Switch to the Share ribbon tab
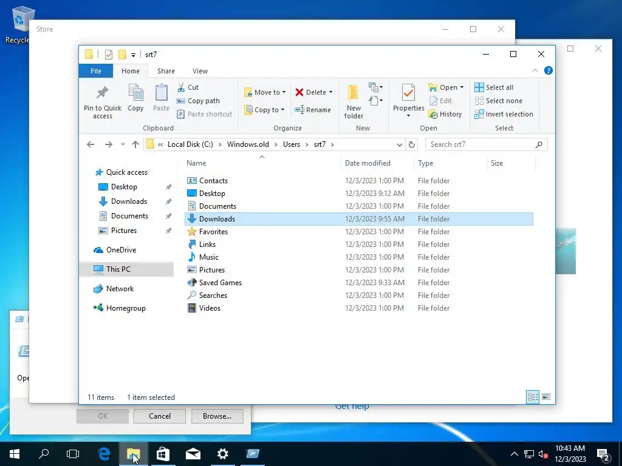Image resolution: width=622 pixels, height=466 pixels. (166, 71)
